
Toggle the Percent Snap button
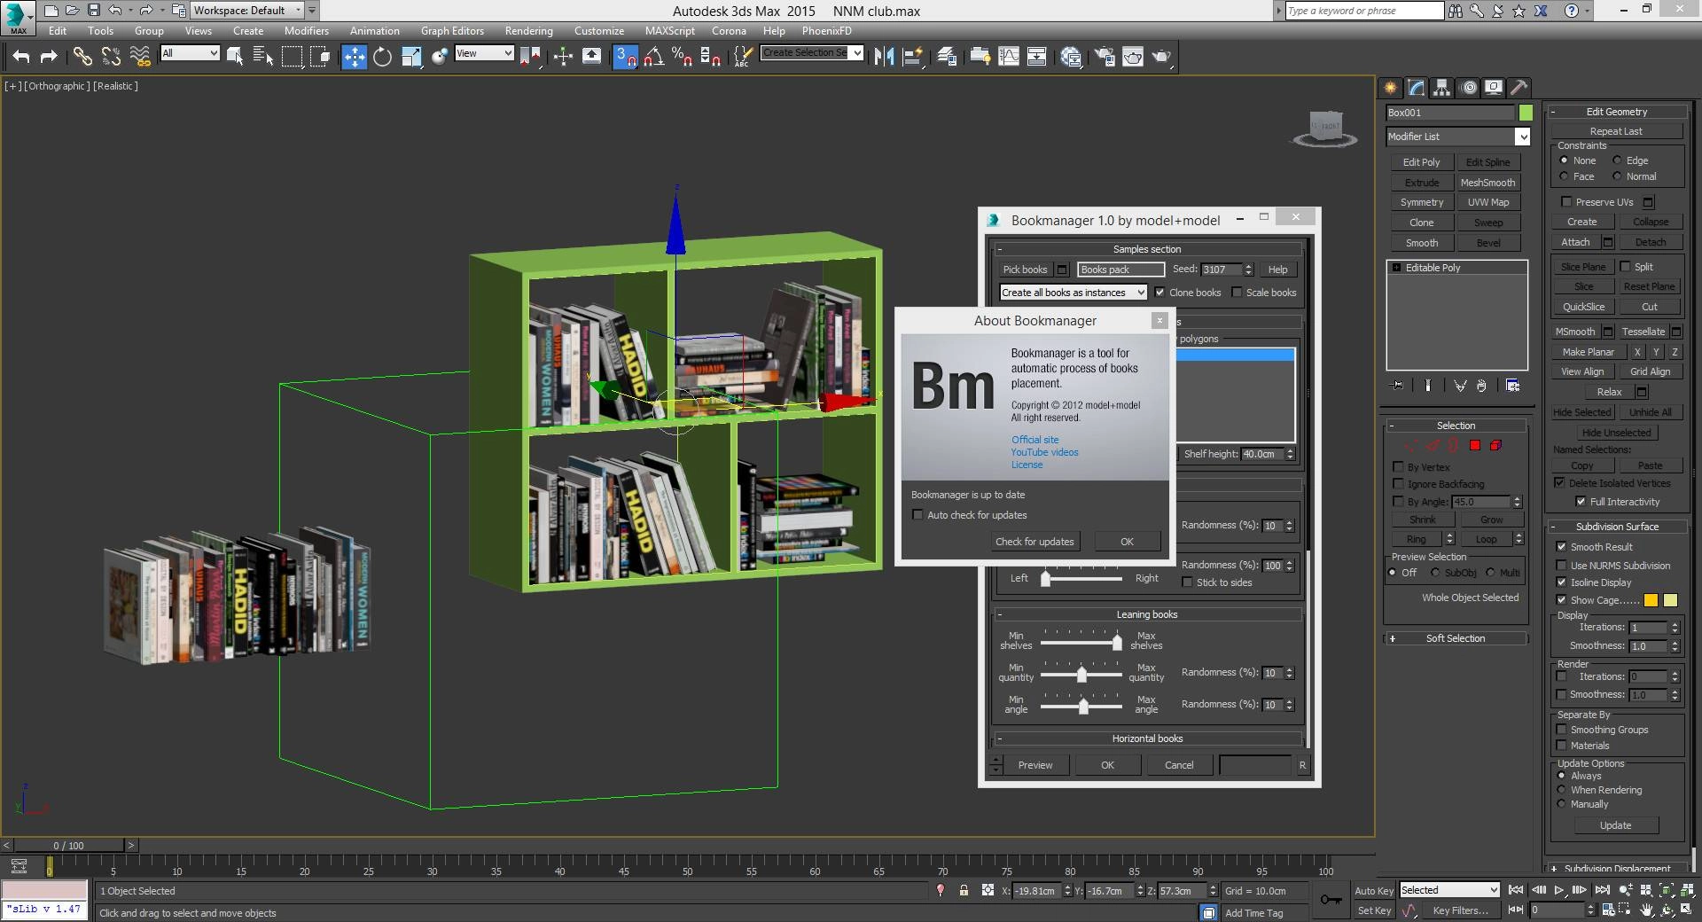(x=682, y=57)
